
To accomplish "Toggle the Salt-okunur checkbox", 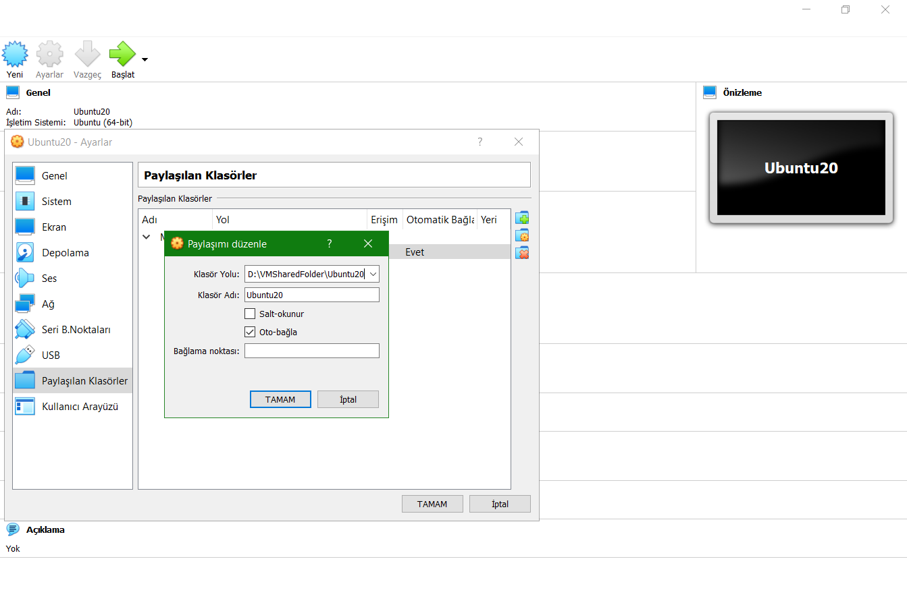I will 250,314.
